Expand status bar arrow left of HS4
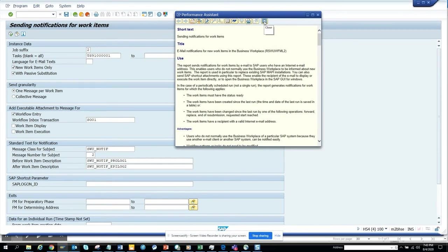 tap(358, 229)
